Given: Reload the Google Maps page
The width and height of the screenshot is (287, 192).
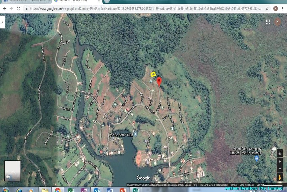Looking at the screenshot, I should coord(18,8).
